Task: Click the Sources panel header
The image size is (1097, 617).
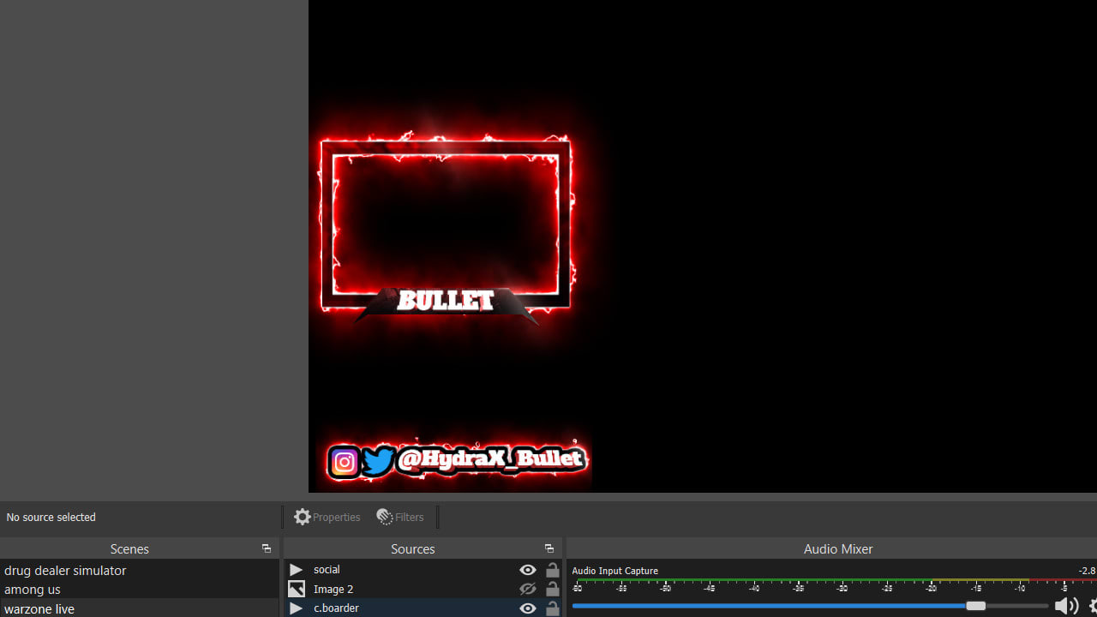Action: point(412,548)
